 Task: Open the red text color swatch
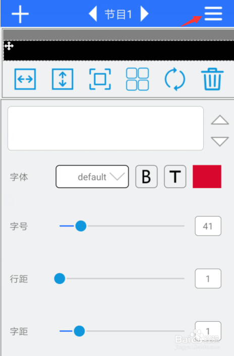click(207, 176)
